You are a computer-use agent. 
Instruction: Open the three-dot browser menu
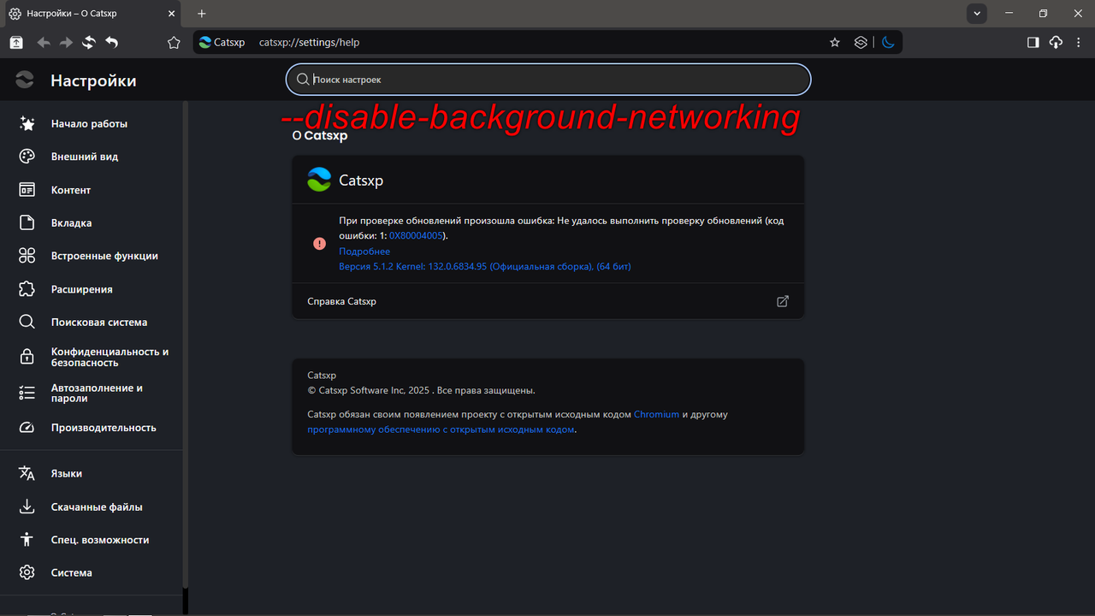click(1079, 41)
